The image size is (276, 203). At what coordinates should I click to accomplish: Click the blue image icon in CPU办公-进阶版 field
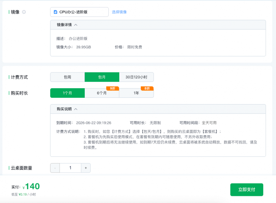[55, 12]
